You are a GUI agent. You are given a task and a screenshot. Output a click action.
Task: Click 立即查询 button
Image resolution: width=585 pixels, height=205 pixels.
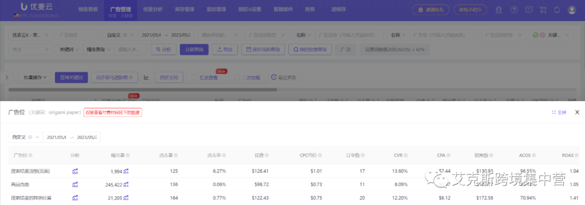point(194,49)
